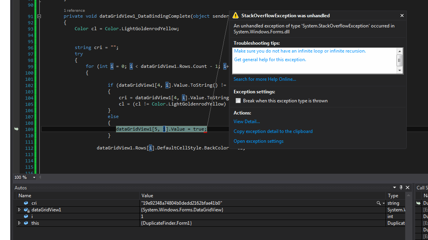This screenshot has height=240, width=428.
Task: Open the Autos window options dropdown arrow
Action: click(x=395, y=188)
